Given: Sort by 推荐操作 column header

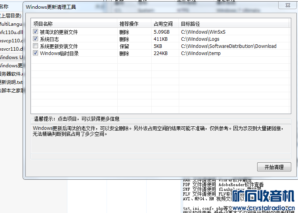Looking at the screenshot, I should (134, 24).
